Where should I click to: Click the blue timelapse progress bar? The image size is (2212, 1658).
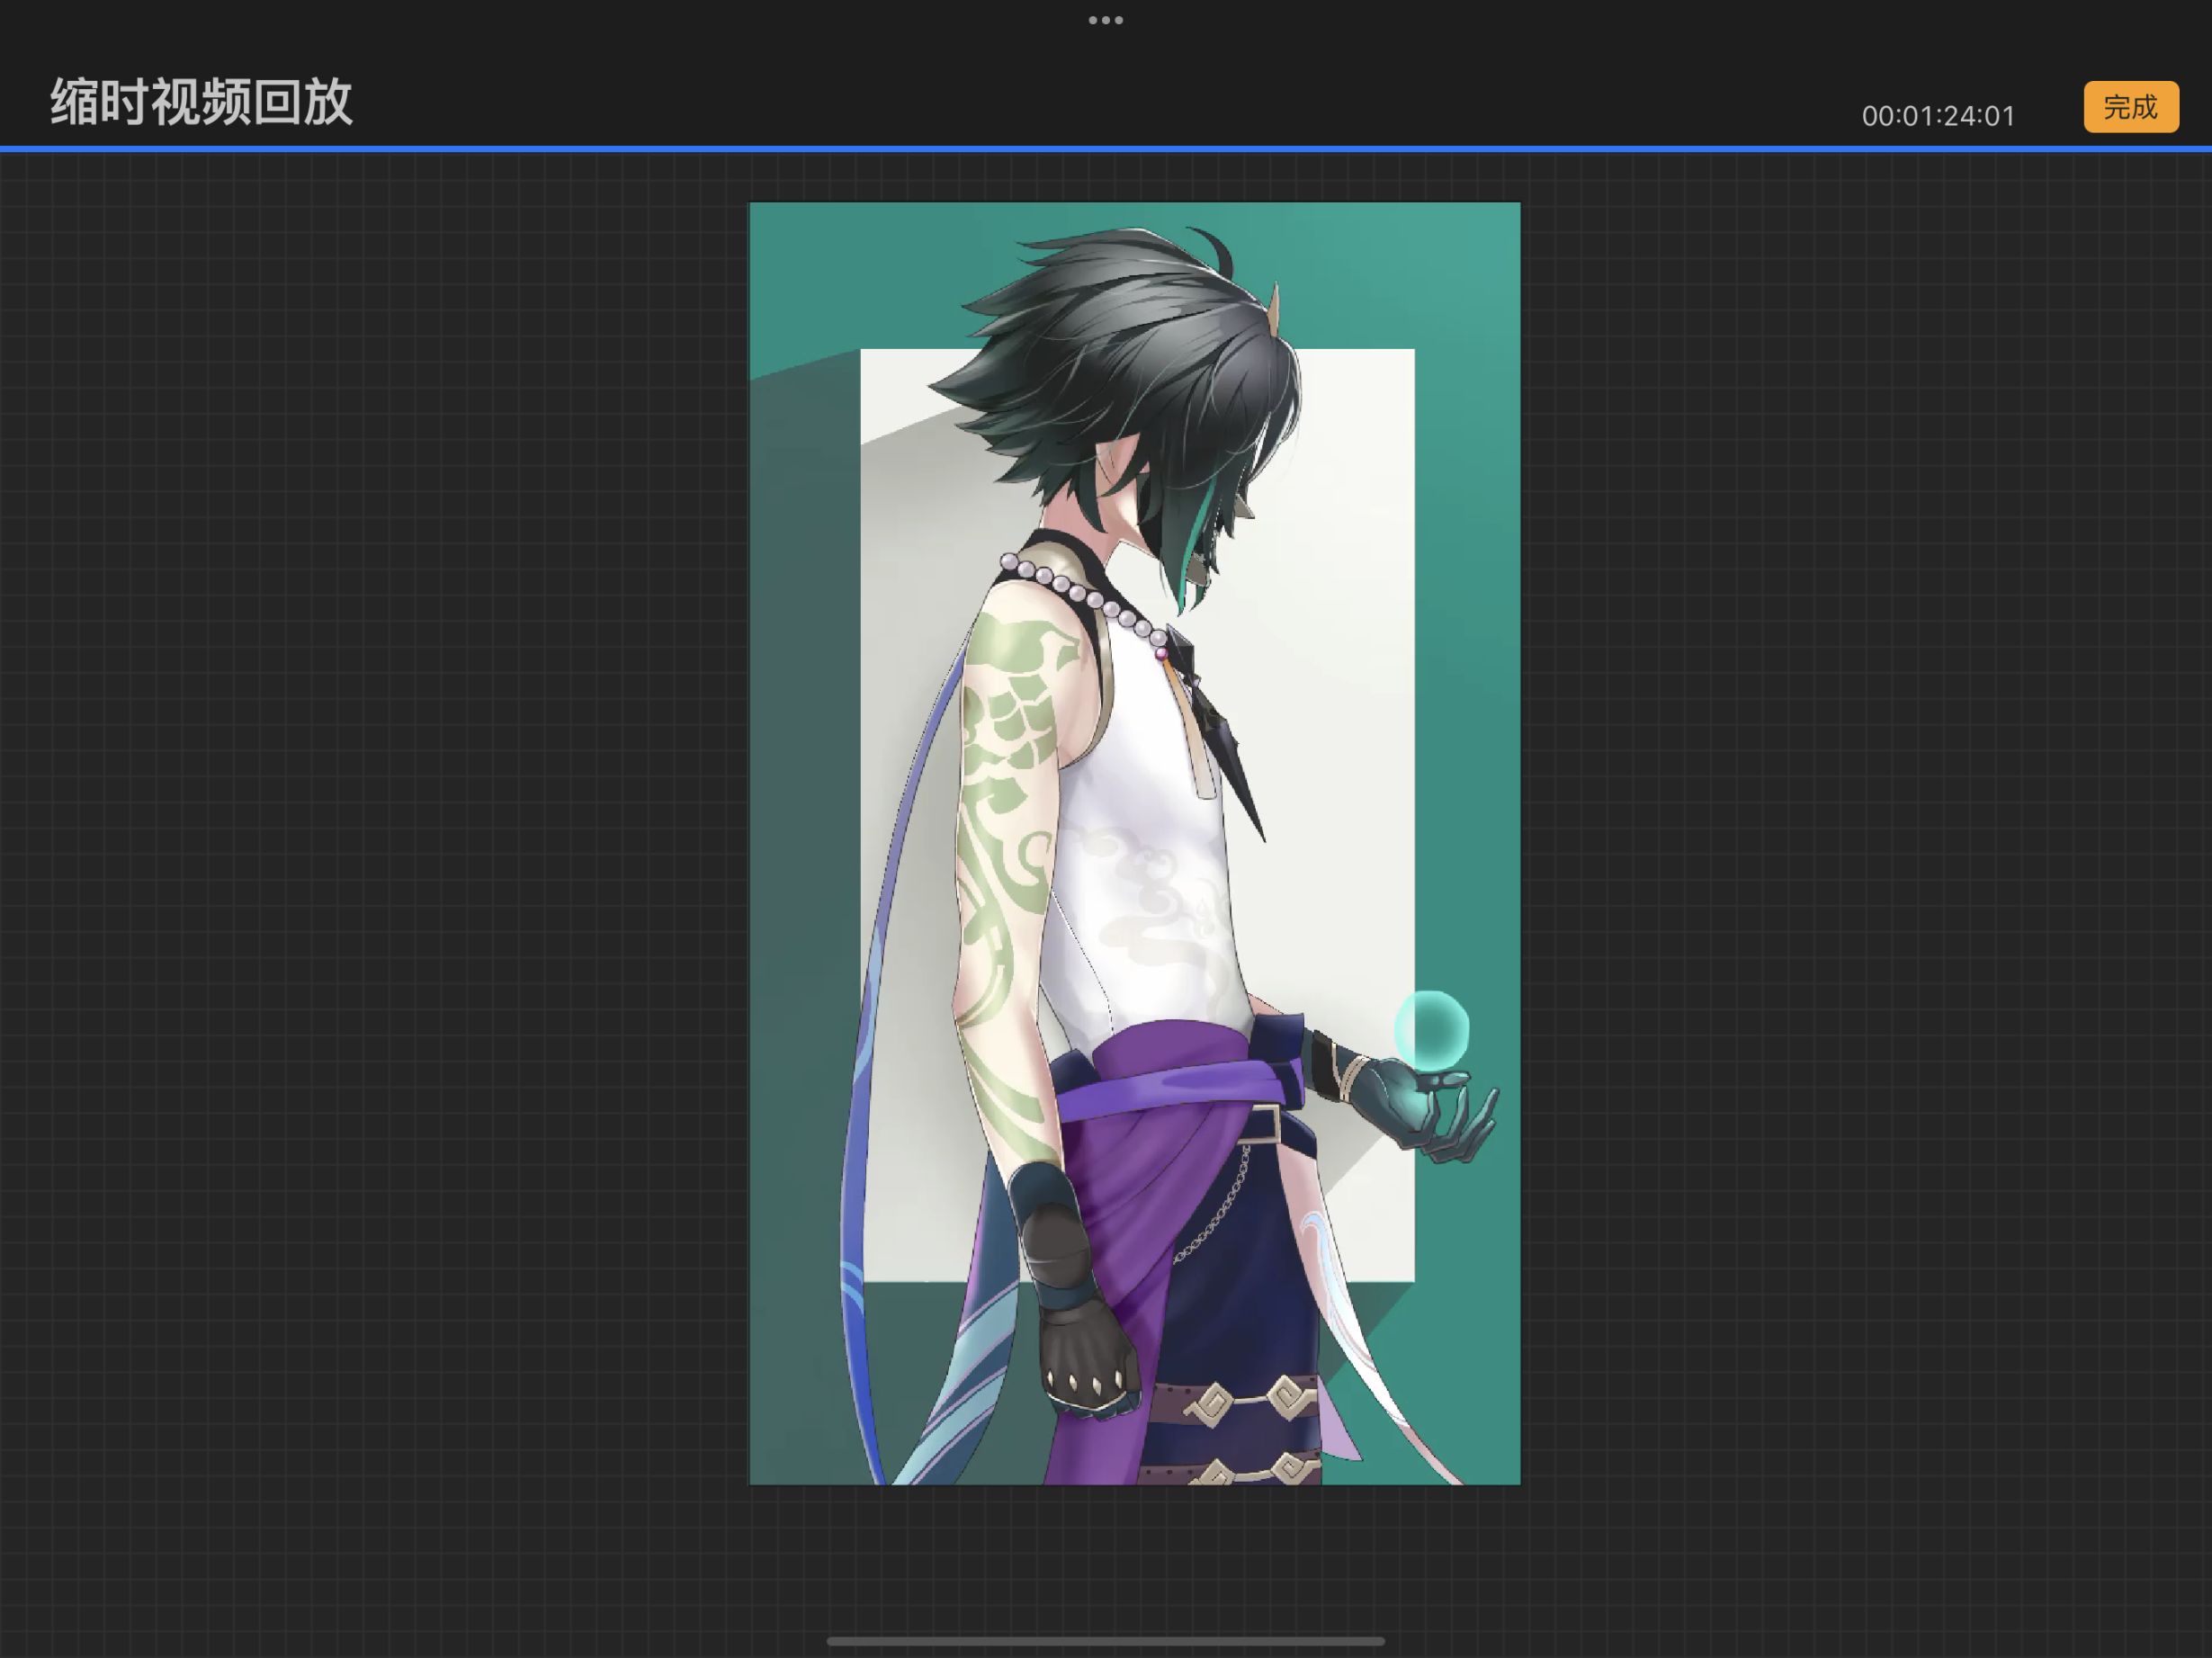[x=1106, y=149]
